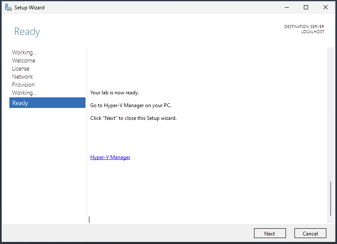Screen dimensions: 337x244
Task: Click "Go to Hyper-V Manager on your PC." text
Action: 131,105
